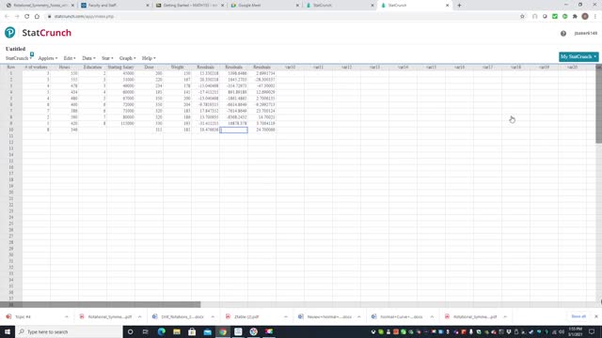602x338 pixels.
Task: Go to browser home via house icon
Action: coord(37,17)
